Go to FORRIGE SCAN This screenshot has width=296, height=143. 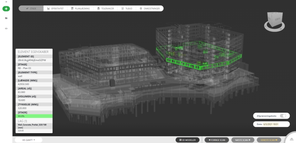[x=217, y=140]
